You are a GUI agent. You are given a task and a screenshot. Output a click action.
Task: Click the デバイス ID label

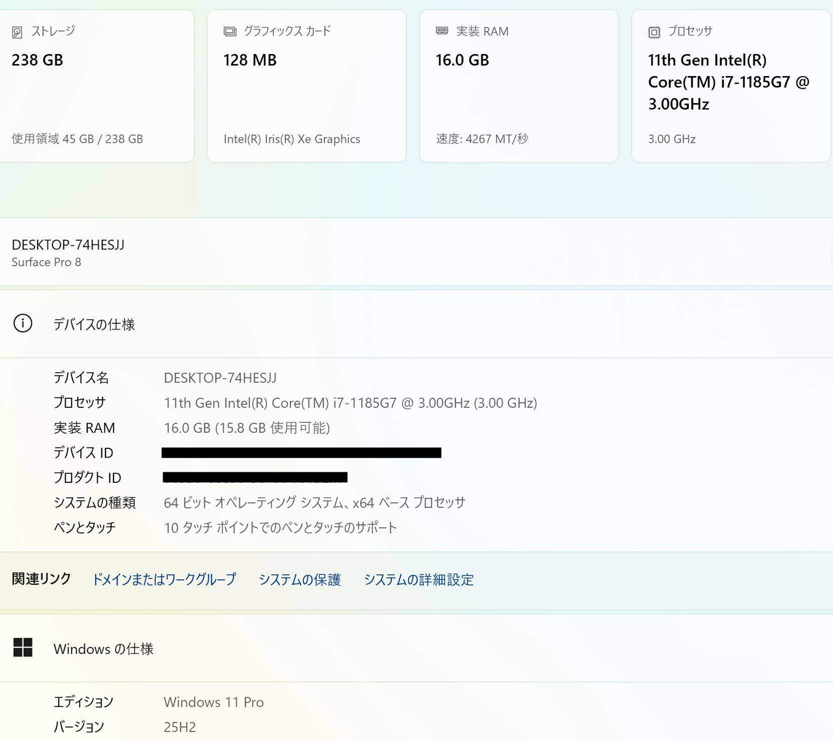point(84,452)
